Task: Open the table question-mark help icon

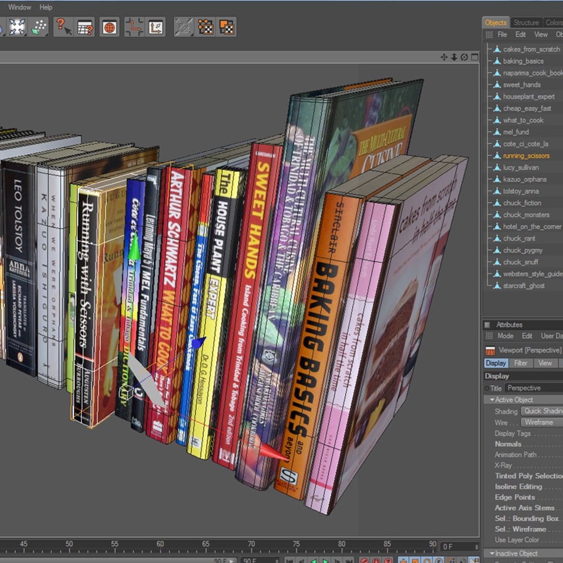Action: pos(85,27)
